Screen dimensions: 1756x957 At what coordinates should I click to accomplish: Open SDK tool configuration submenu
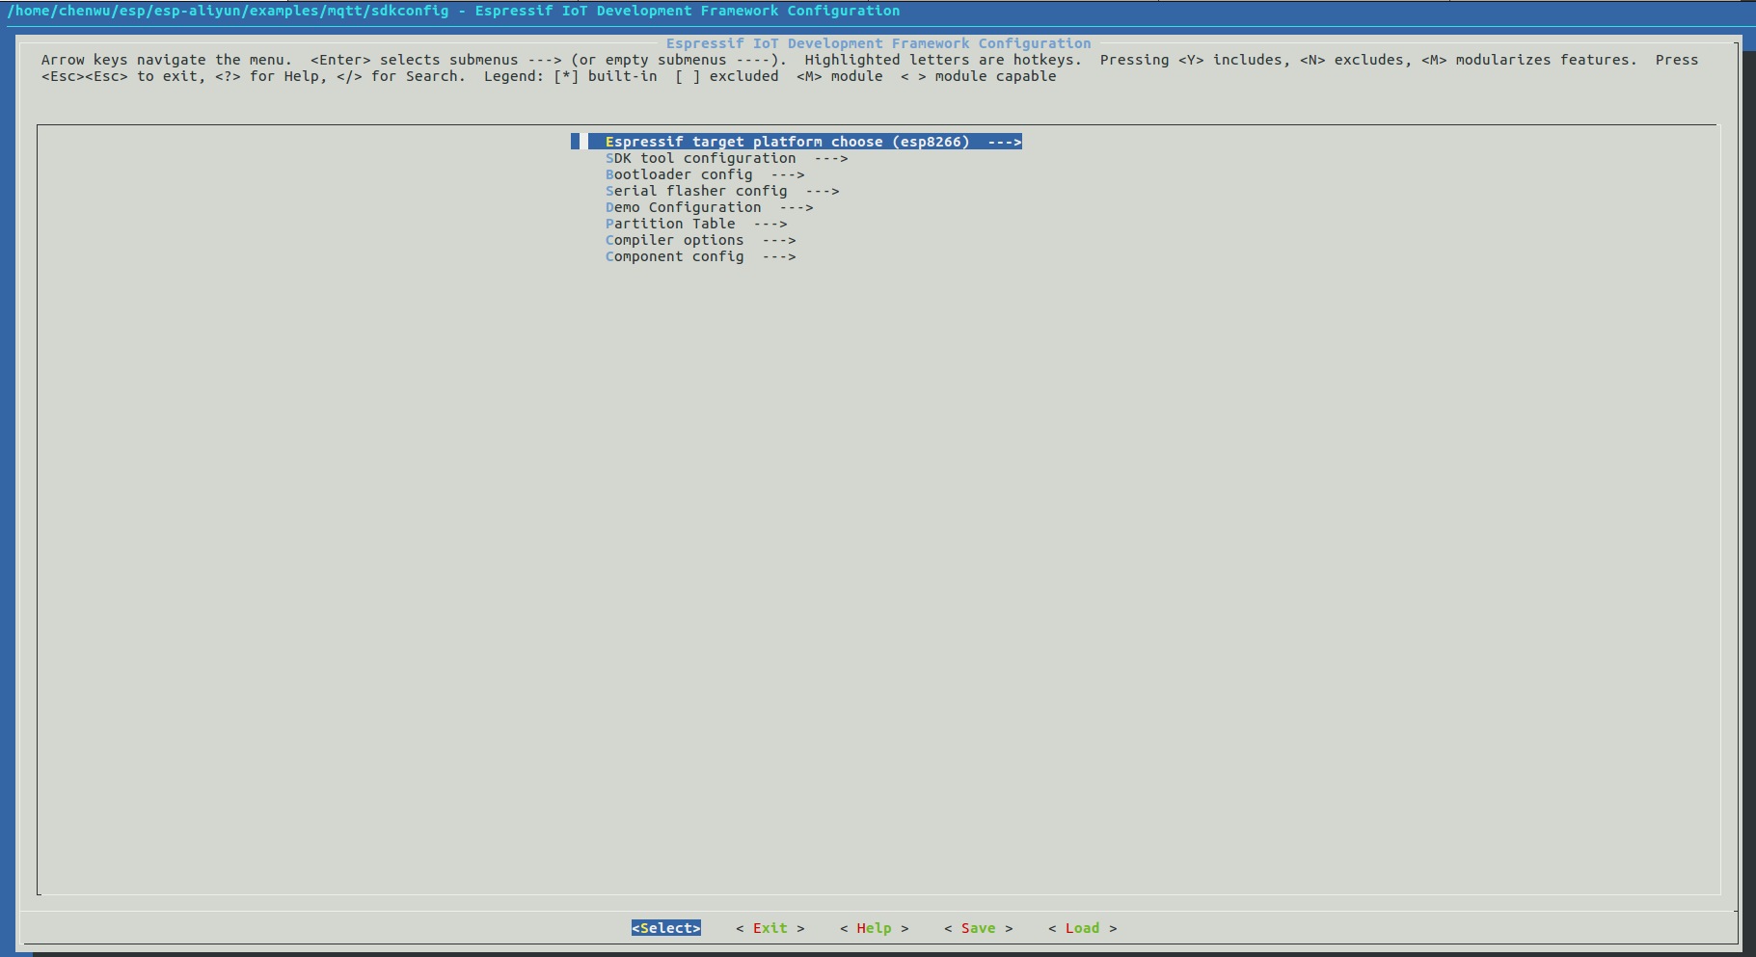pyautogui.click(x=726, y=158)
